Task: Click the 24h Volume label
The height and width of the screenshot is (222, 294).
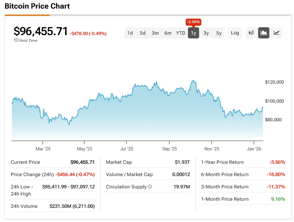Action: 24,206
